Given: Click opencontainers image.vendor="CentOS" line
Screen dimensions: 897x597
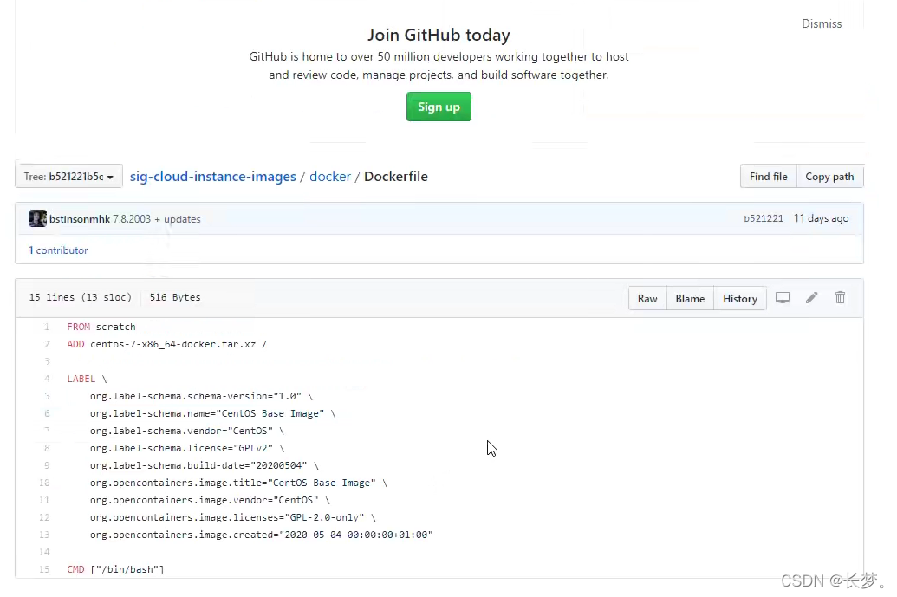Looking at the screenshot, I should coord(210,500).
